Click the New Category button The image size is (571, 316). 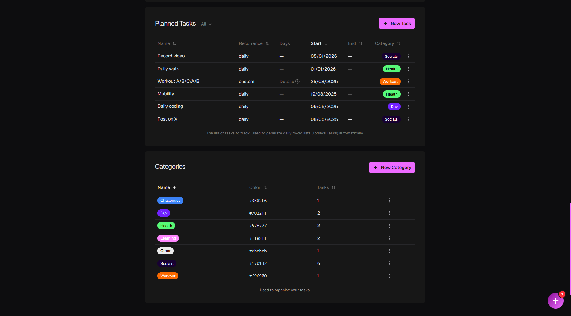[392, 168]
